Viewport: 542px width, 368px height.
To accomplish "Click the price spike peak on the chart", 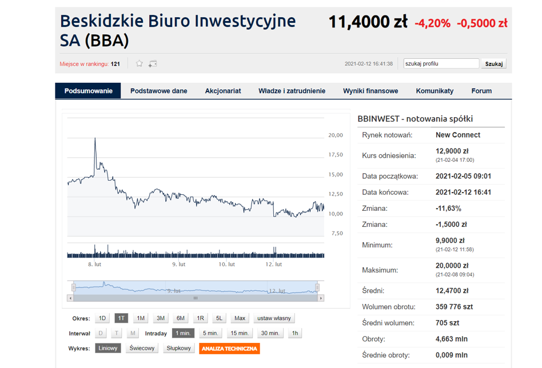I will click(95, 138).
